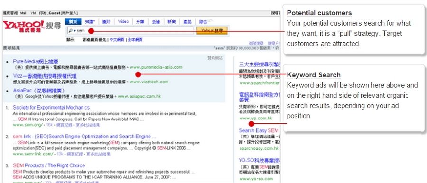Open the 三大主要搜尋引擎 sidebar ad
Screen dimensions: 427x183
[x=259, y=64]
